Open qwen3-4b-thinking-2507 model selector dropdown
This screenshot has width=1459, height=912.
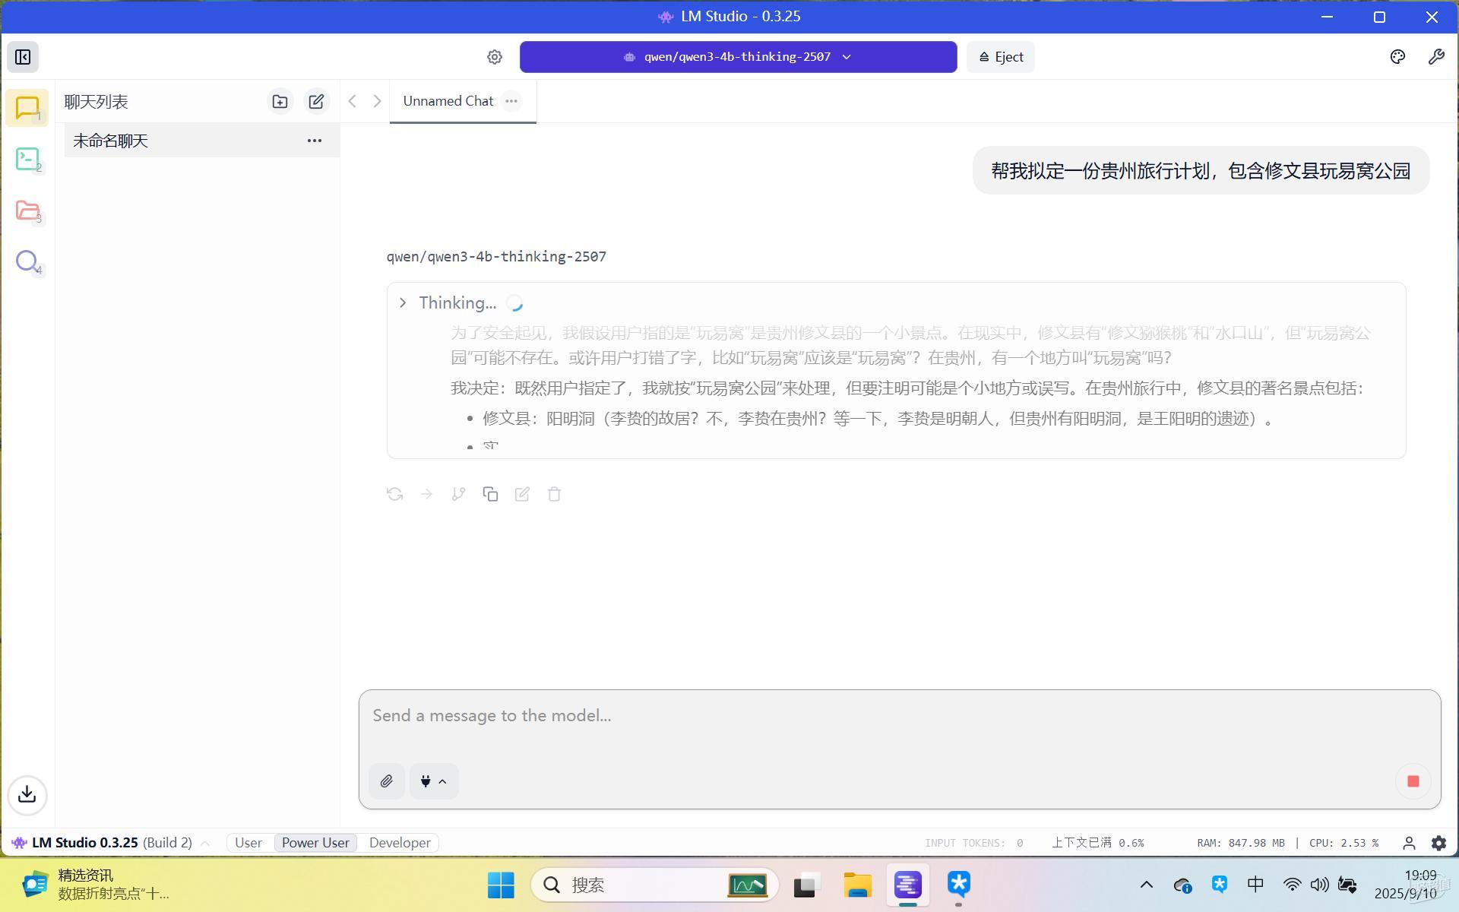737,57
